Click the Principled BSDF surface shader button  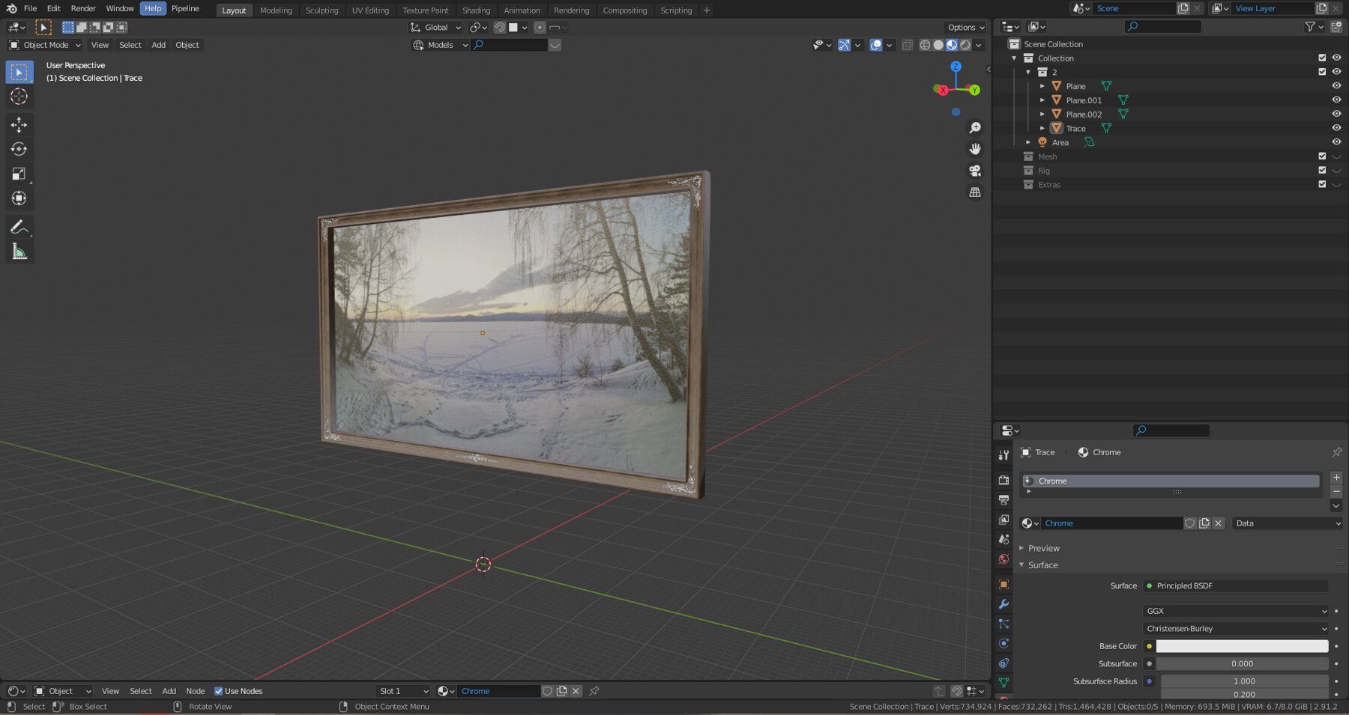coord(1236,585)
